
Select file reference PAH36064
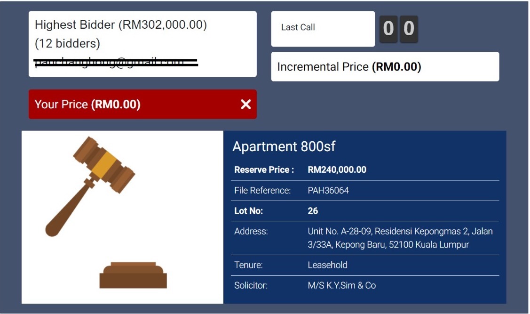pos(328,191)
